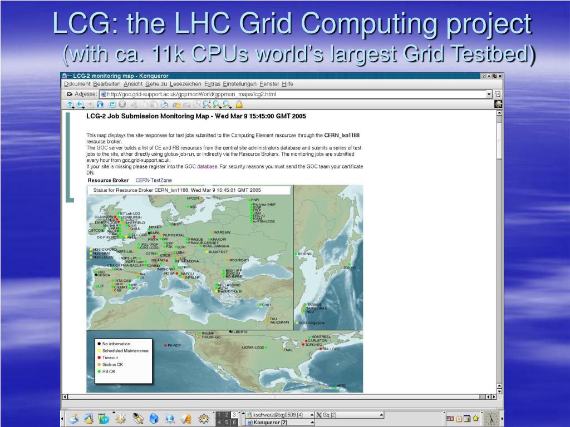Open the CERN-TestZone link
The width and height of the screenshot is (570, 427).
point(154,180)
